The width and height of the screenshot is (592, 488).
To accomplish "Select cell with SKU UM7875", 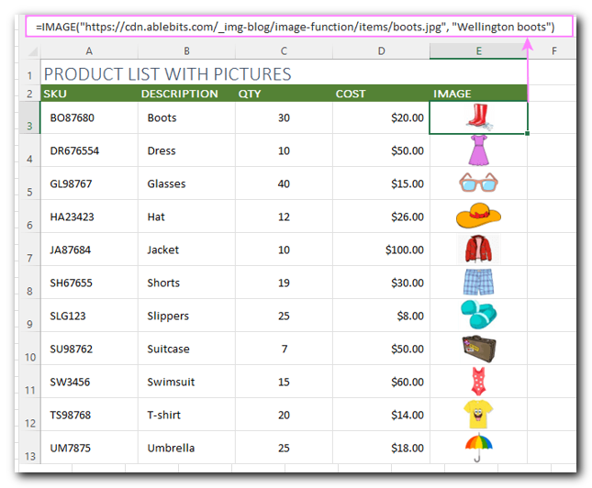I will point(89,448).
